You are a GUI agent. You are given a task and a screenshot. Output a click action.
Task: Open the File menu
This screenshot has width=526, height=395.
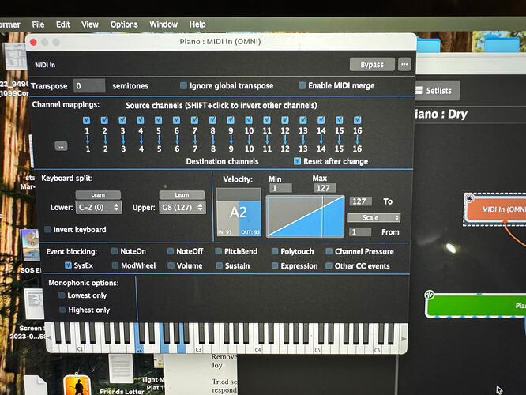coord(38,24)
